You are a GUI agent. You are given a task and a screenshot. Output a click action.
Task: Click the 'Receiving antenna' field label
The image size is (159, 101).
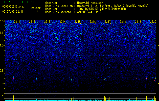click(x=58, y=12)
